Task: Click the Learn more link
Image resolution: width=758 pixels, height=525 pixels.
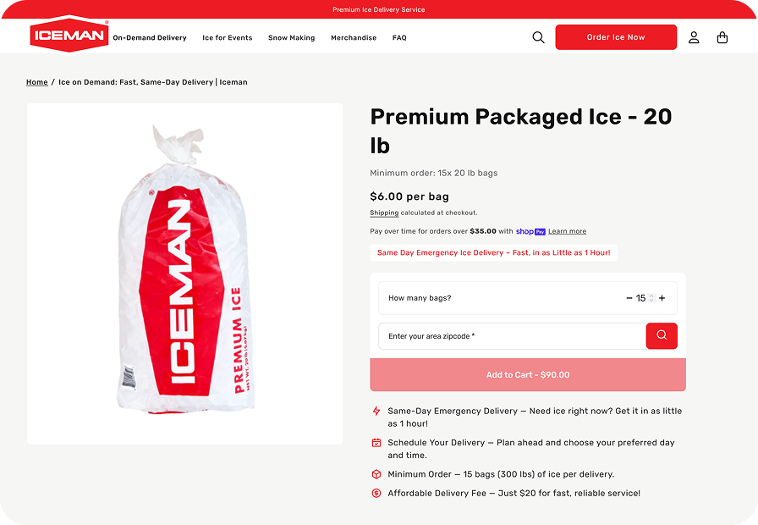Action: (x=567, y=231)
